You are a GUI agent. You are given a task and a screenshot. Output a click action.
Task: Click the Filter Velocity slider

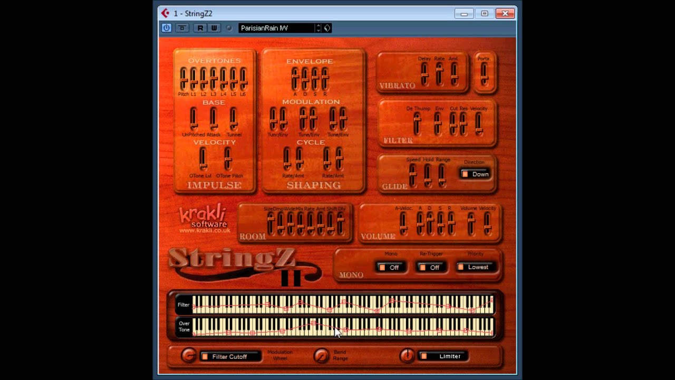(478, 124)
